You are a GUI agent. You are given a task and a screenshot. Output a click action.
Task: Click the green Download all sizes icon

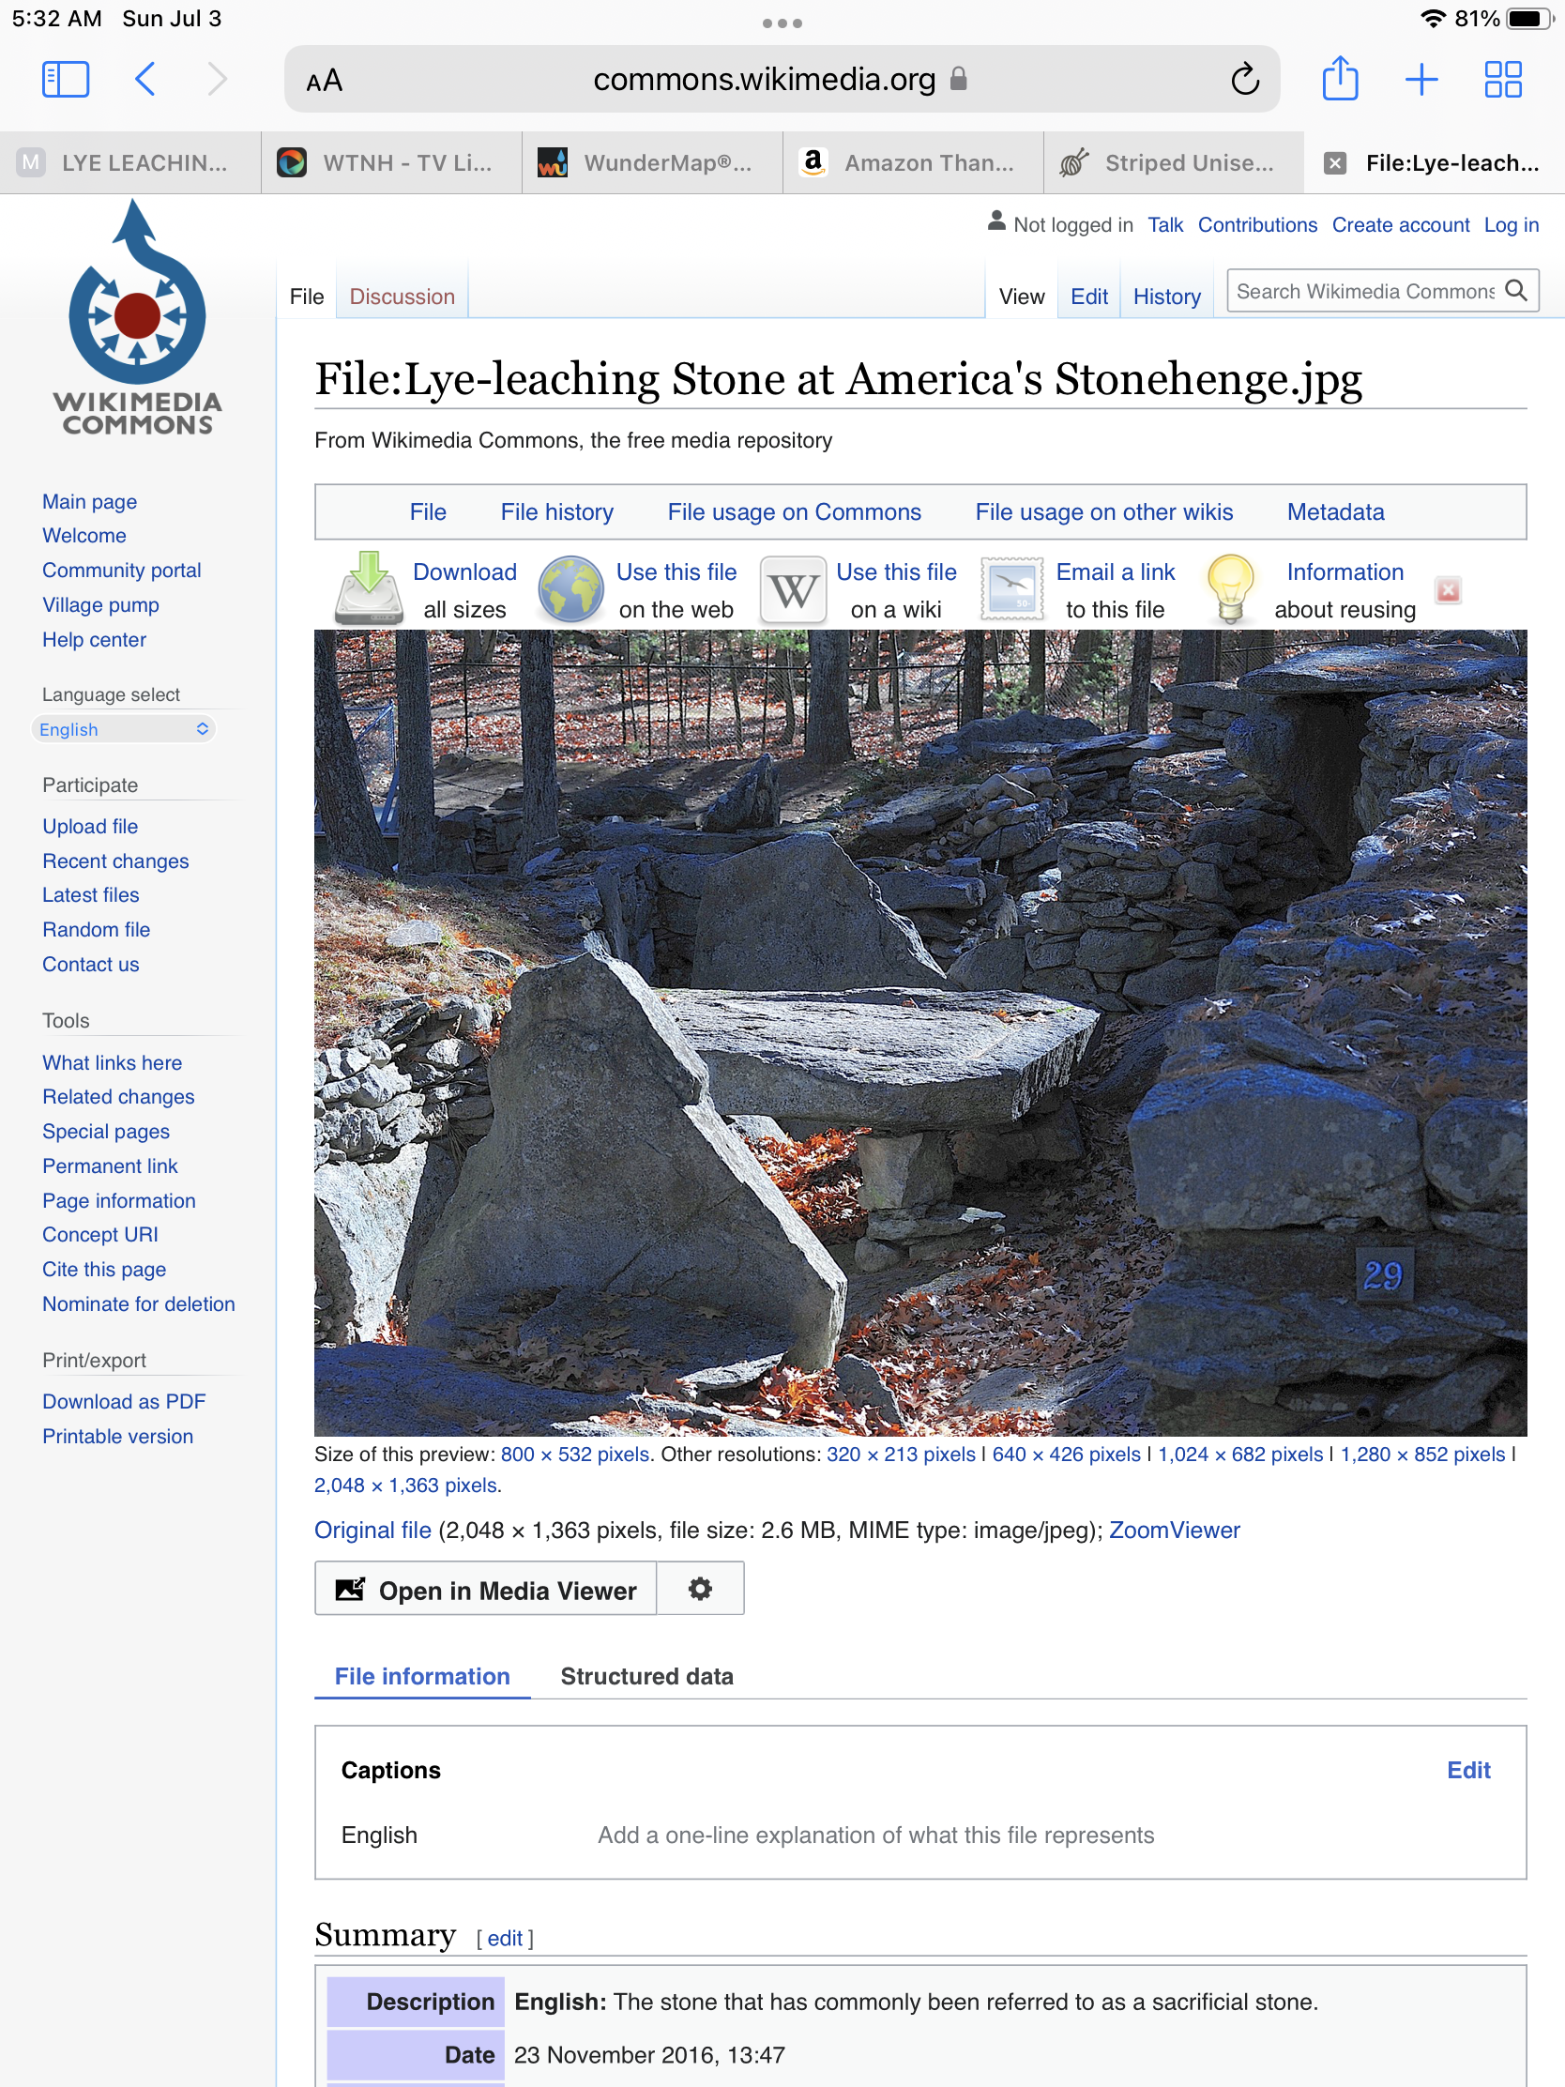tap(369, 588)
